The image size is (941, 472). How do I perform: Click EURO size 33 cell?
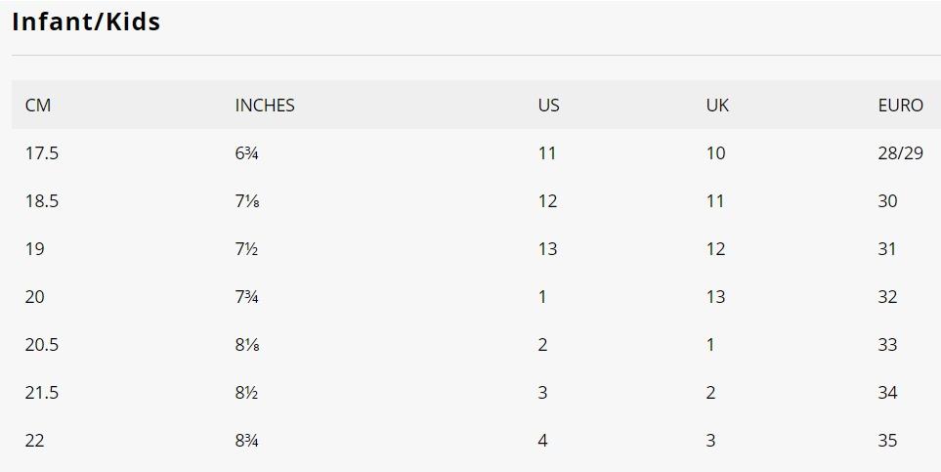click(887, 345)
